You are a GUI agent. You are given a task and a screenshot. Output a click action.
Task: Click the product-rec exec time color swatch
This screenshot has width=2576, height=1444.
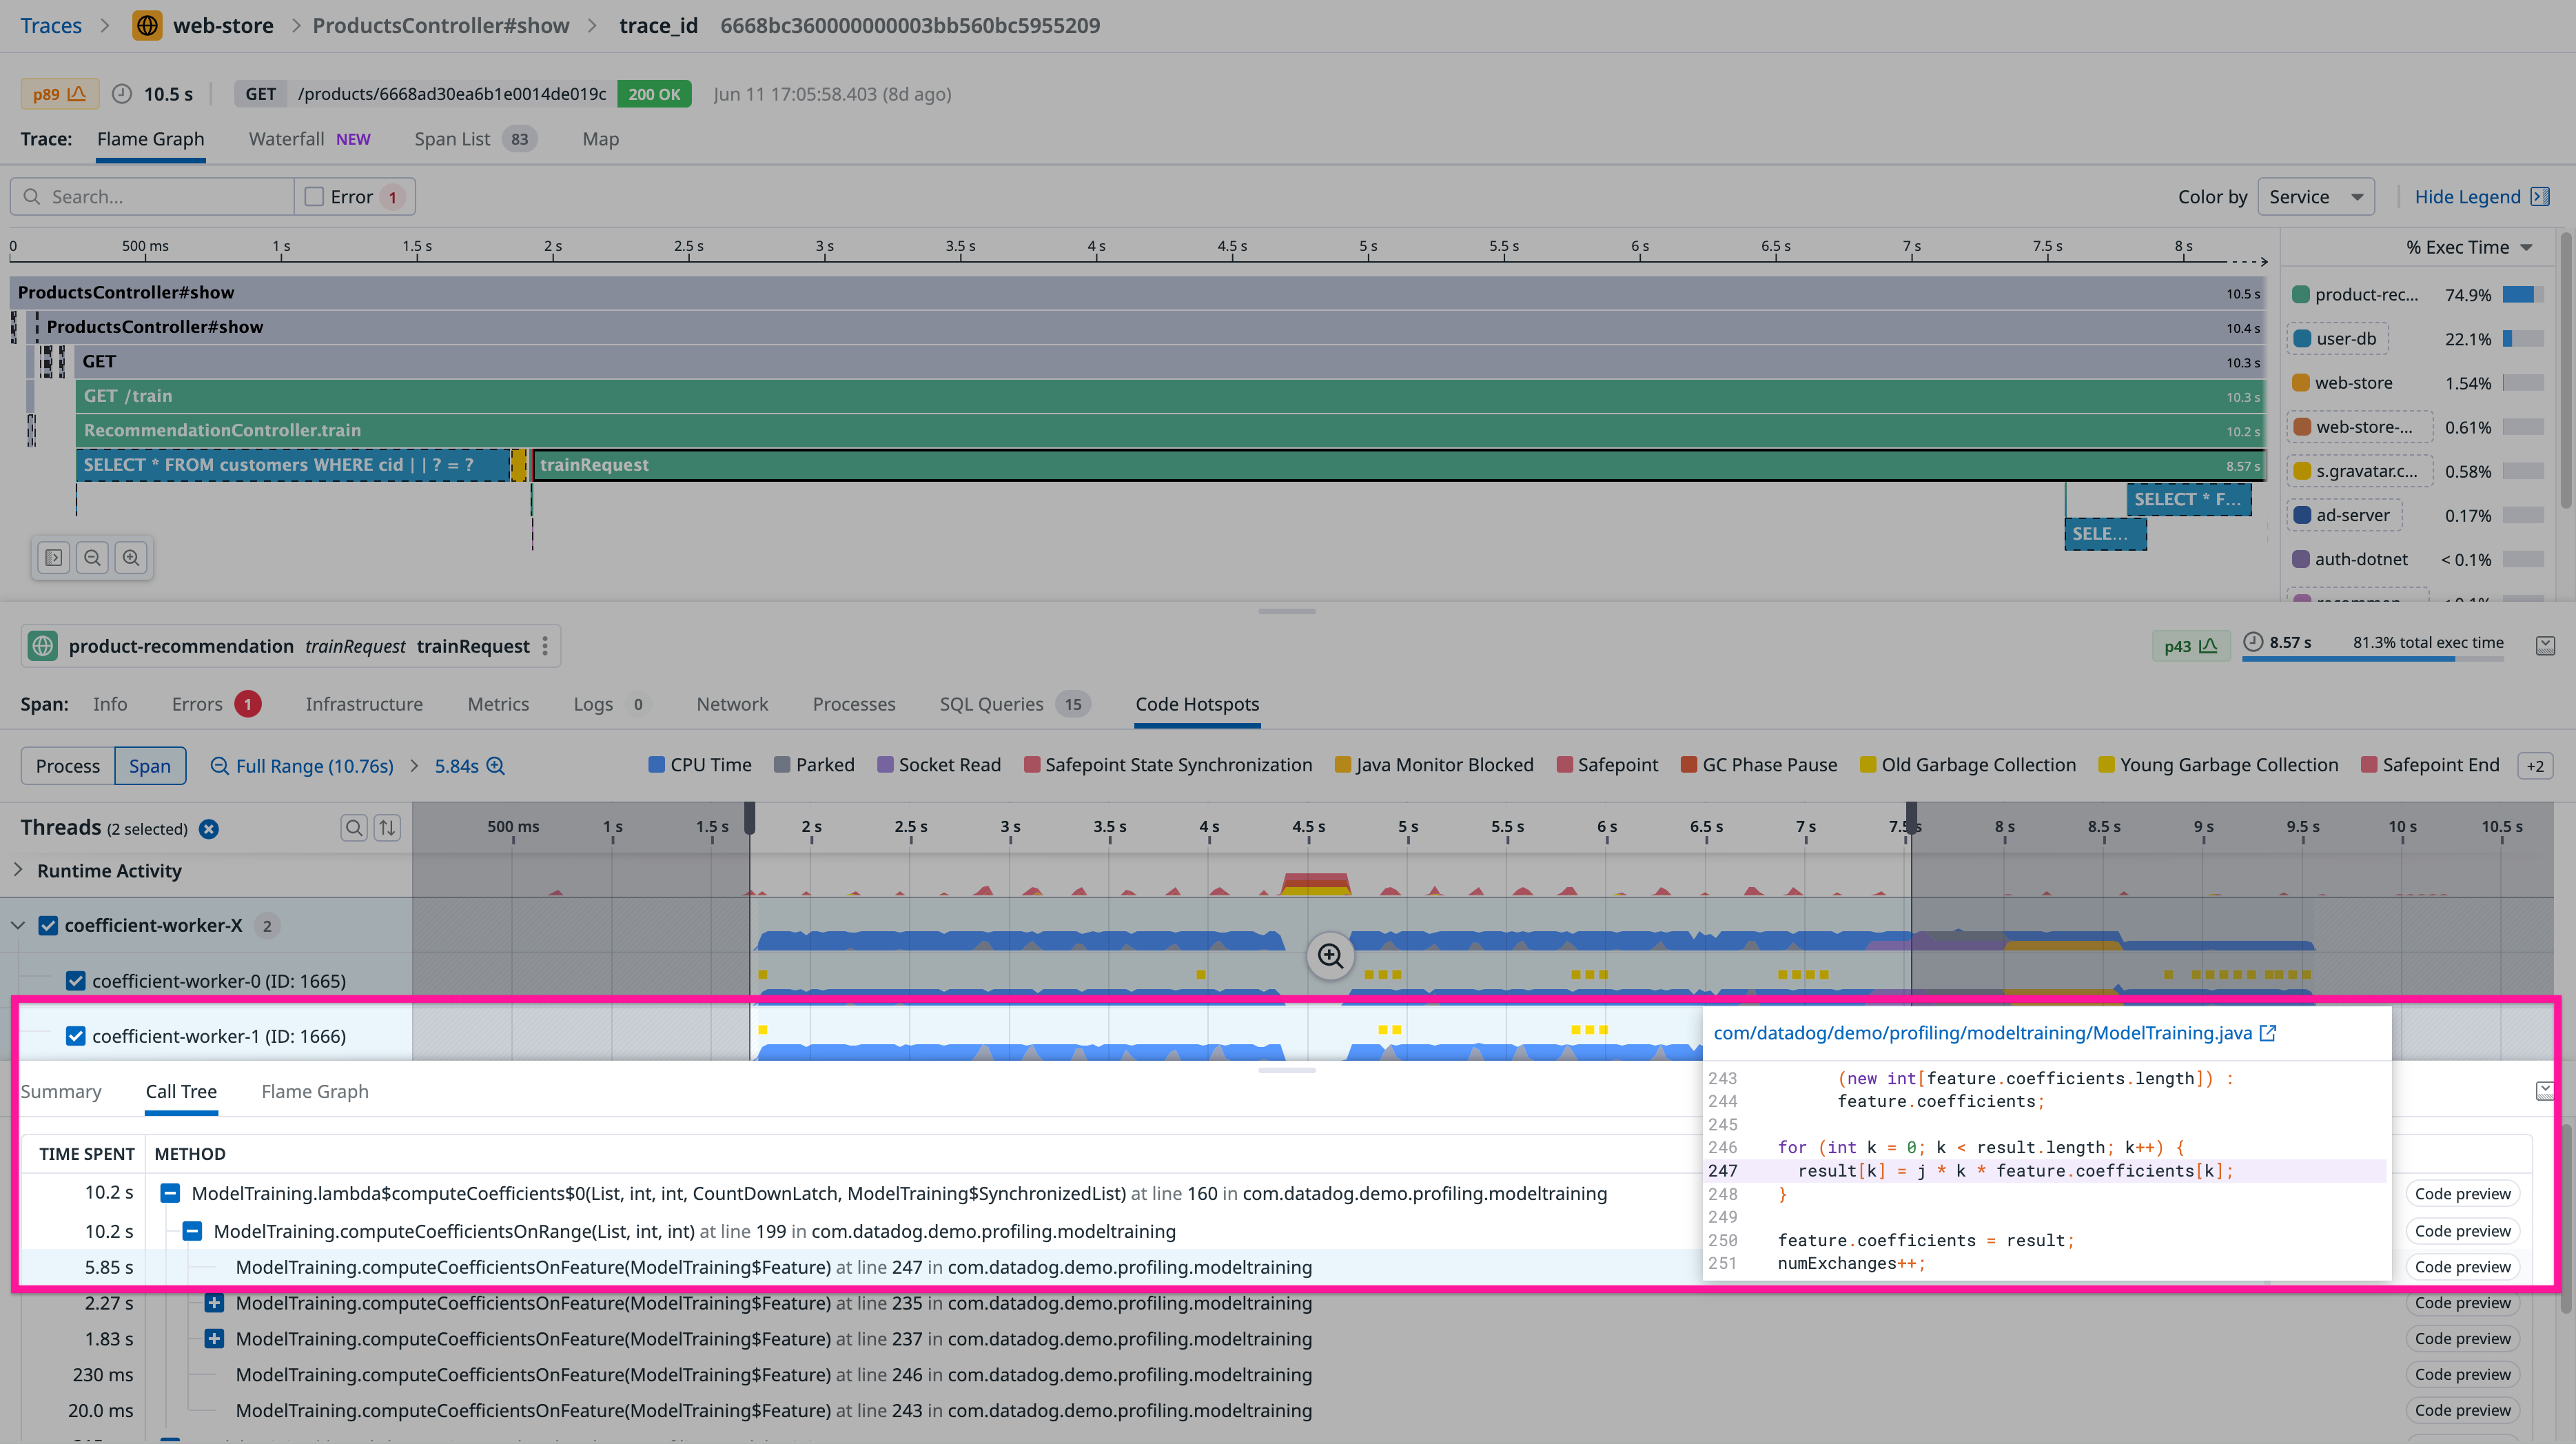tap(2301, 294)
